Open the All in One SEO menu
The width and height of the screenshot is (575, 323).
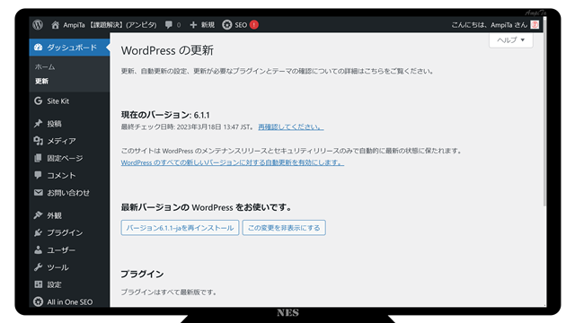point(69,301)
